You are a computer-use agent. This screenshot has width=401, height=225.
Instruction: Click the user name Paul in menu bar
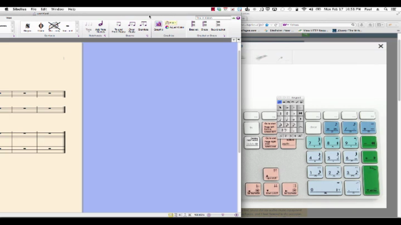point(368,9)
